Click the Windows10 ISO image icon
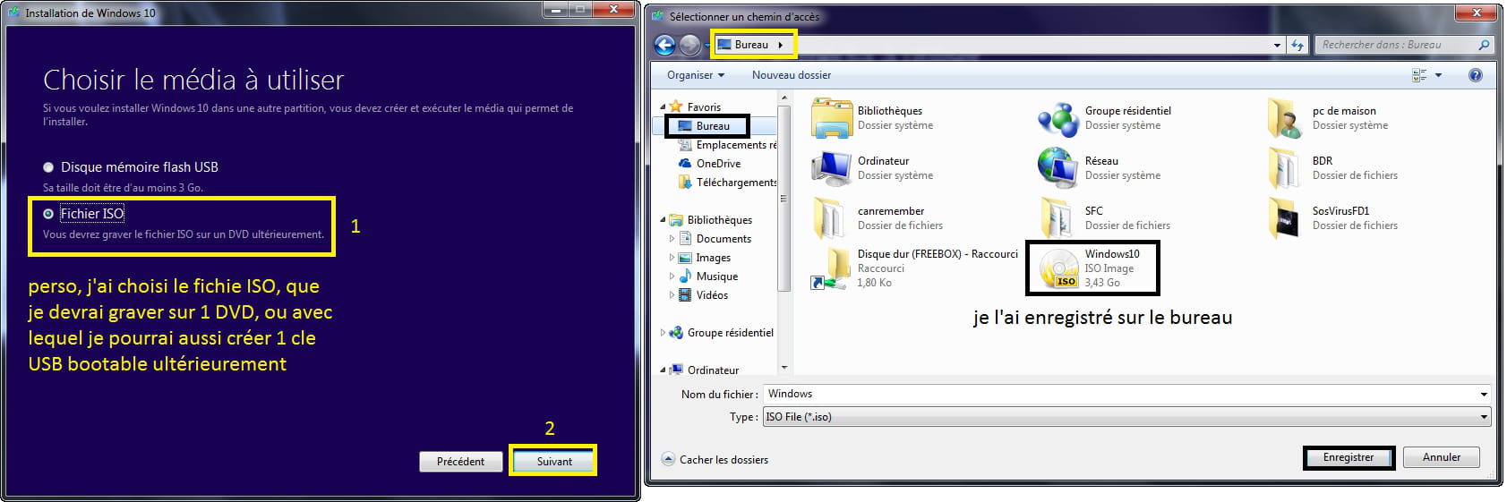1507x502 pixels. click(x=1058, y=268)
